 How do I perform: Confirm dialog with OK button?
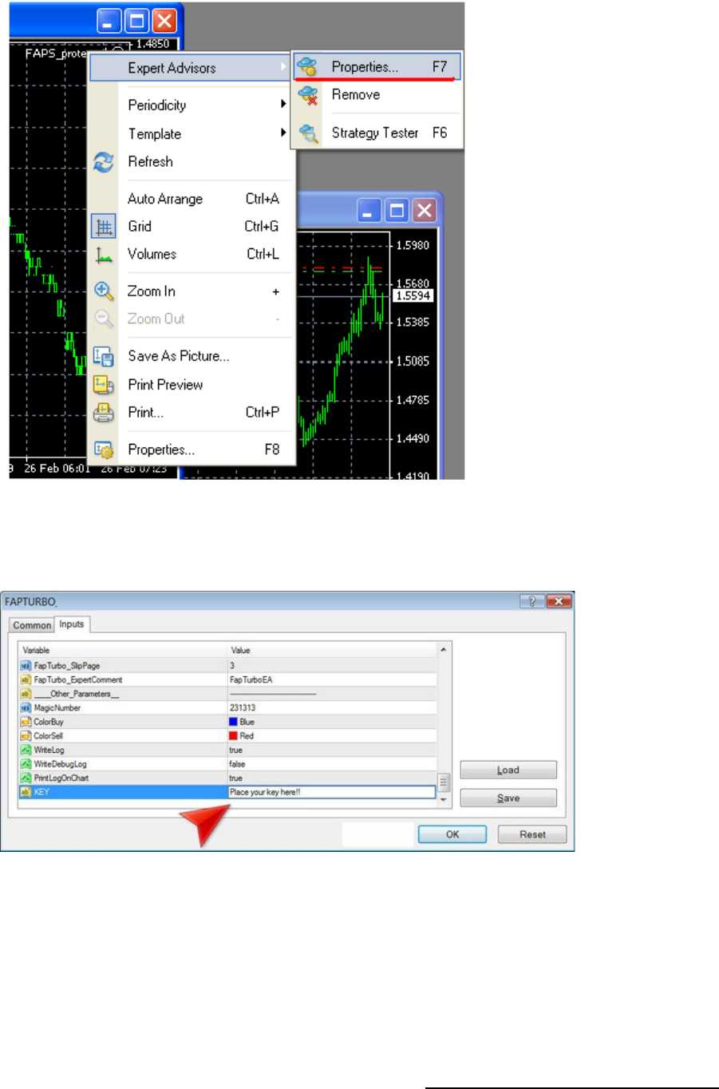pos(452,834)
